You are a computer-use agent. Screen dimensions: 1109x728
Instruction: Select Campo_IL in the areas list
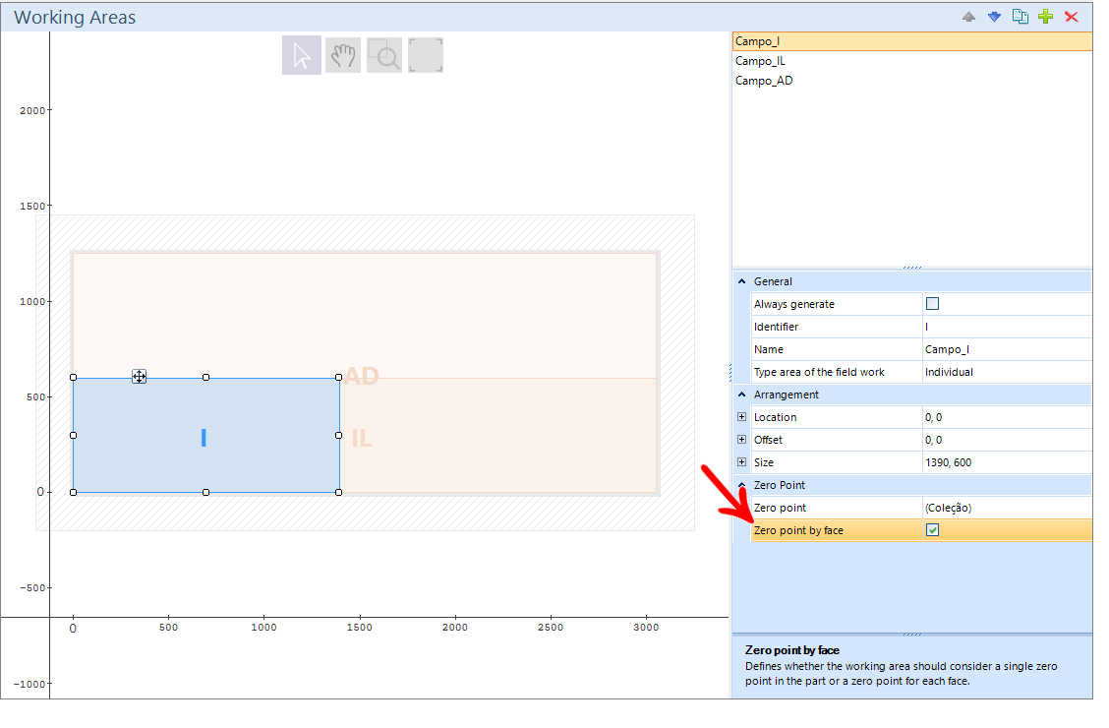point(912,61)
